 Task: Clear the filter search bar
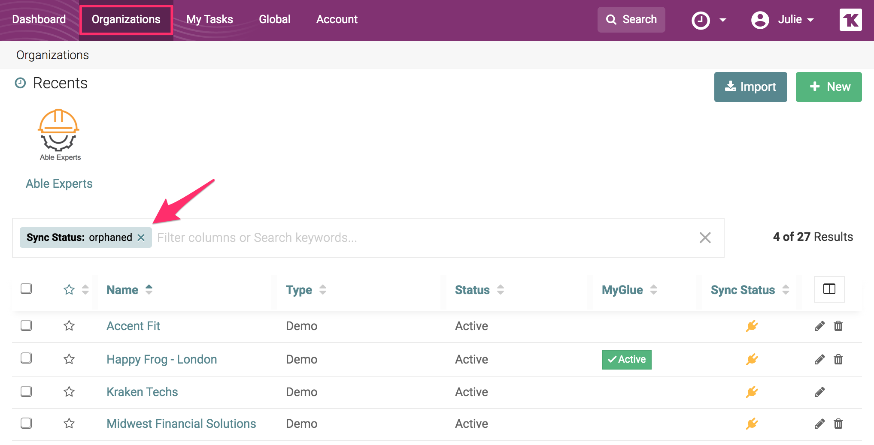point(705,238)
